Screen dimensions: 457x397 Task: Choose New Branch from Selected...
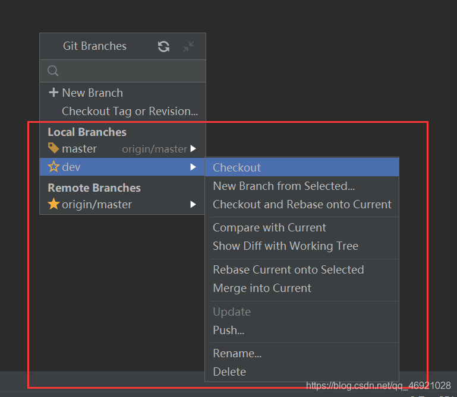(283, 186)
